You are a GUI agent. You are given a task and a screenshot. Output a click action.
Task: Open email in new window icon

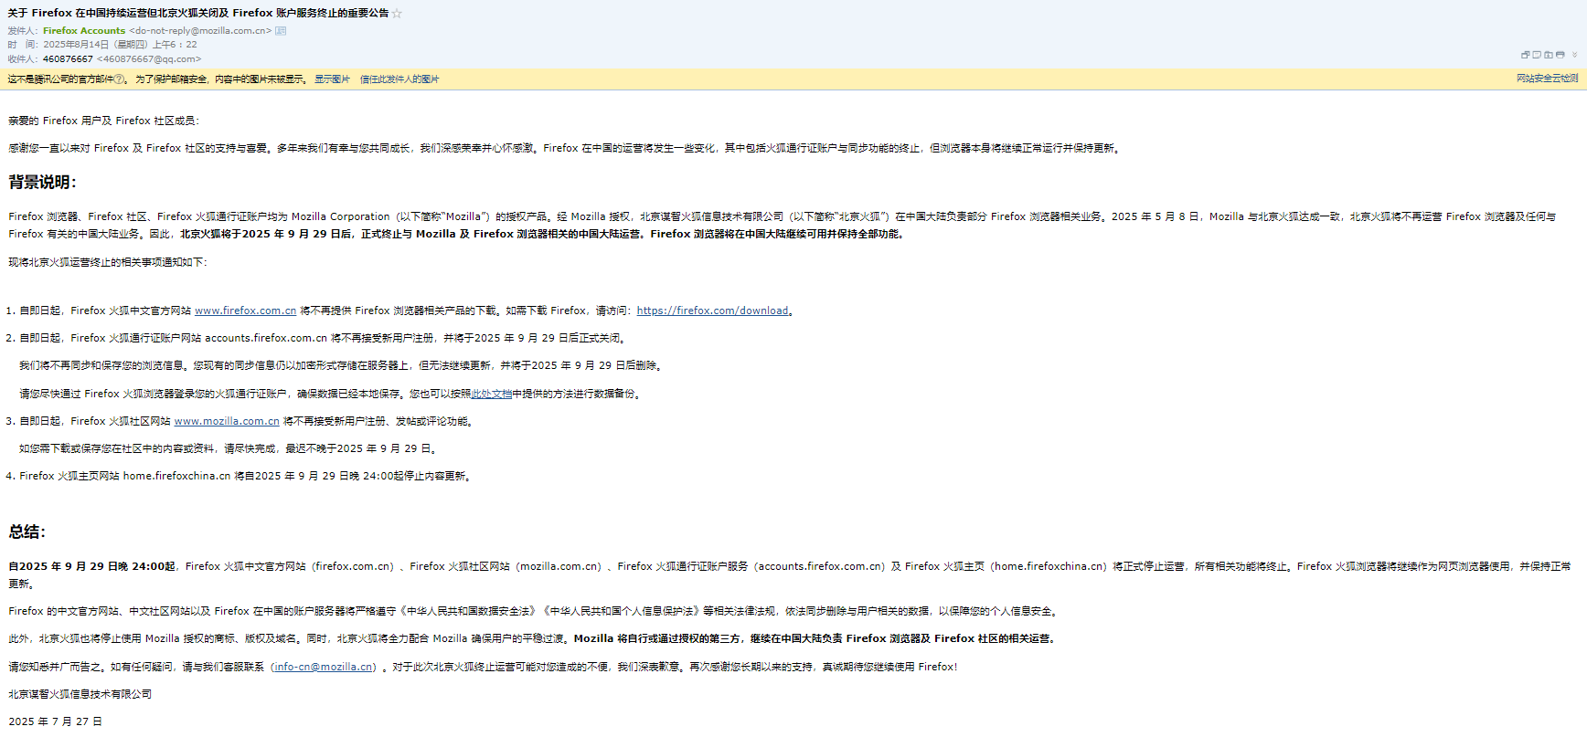tap(1526, 55)
